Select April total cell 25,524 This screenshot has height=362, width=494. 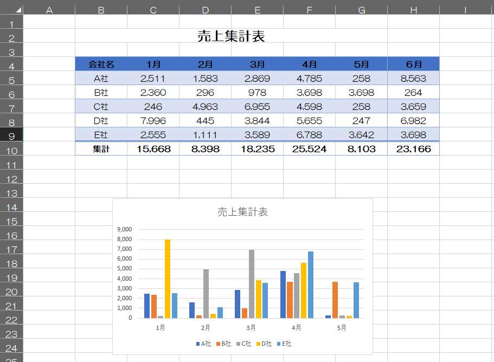tap(309, 148)
